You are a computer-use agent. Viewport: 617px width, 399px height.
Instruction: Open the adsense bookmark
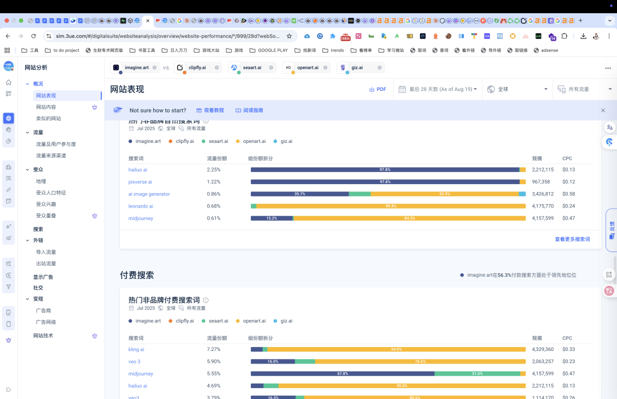point(546,50)
